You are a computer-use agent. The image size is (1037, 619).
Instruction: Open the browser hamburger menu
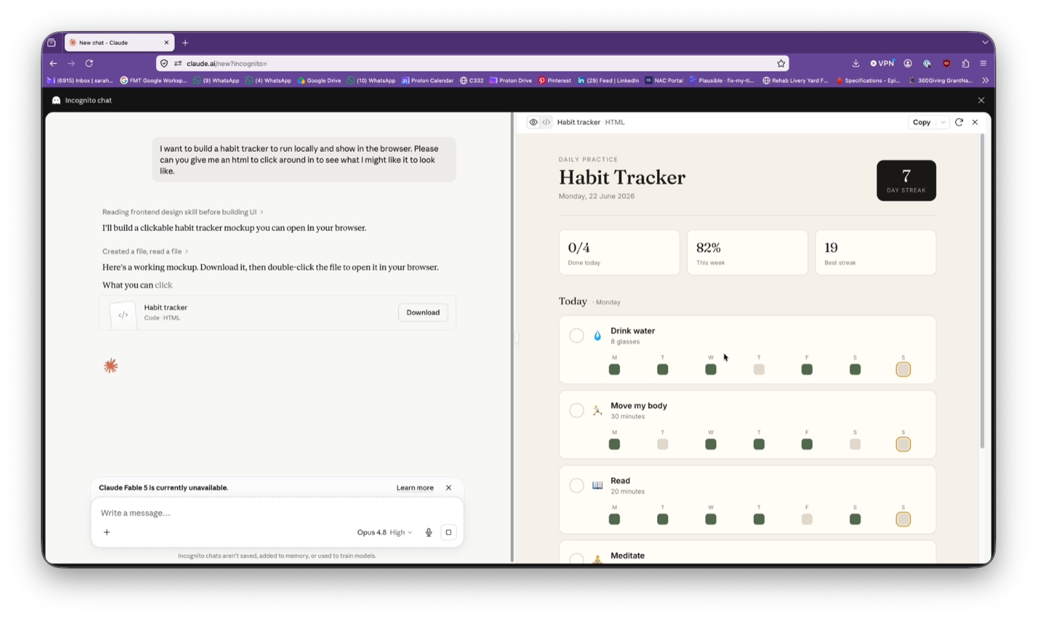pyautogui.click(x=983, y=64)
